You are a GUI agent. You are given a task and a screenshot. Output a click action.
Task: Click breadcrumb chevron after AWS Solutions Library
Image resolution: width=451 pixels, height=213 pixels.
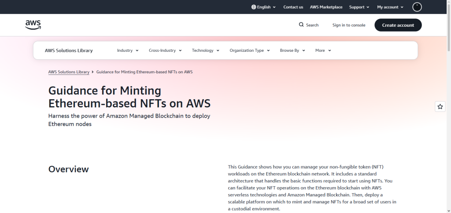click(92, 72)
